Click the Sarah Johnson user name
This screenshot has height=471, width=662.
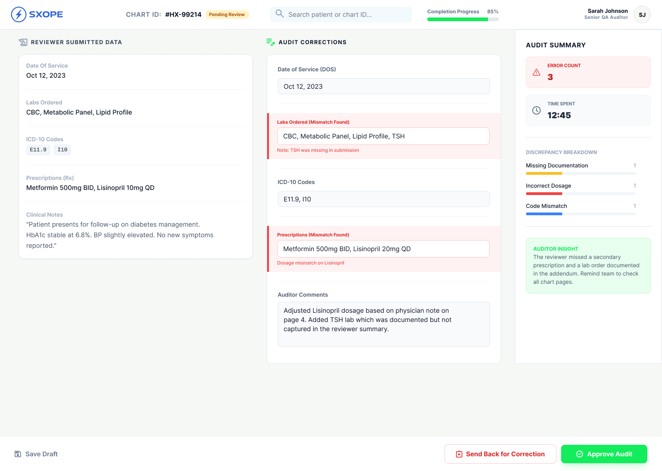(x=607, y=11)
